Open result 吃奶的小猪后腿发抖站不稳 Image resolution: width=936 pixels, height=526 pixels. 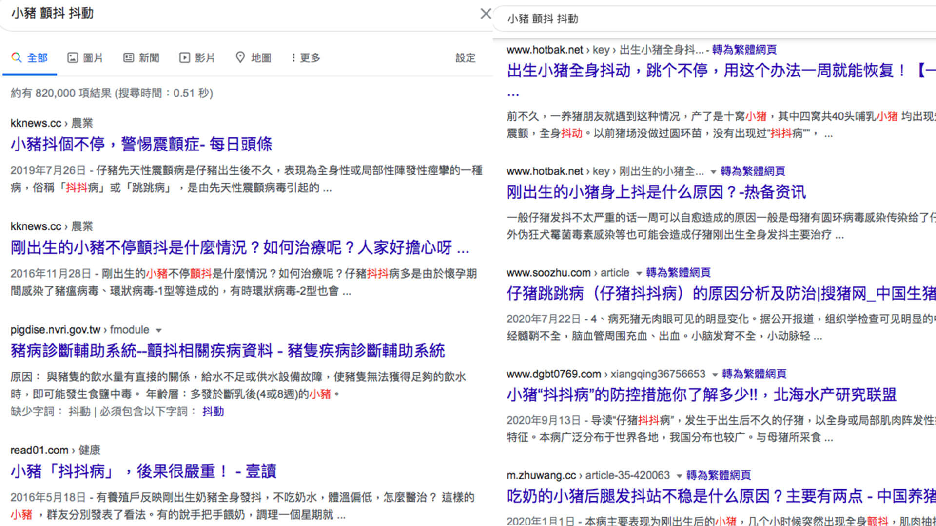click(721, 496)
